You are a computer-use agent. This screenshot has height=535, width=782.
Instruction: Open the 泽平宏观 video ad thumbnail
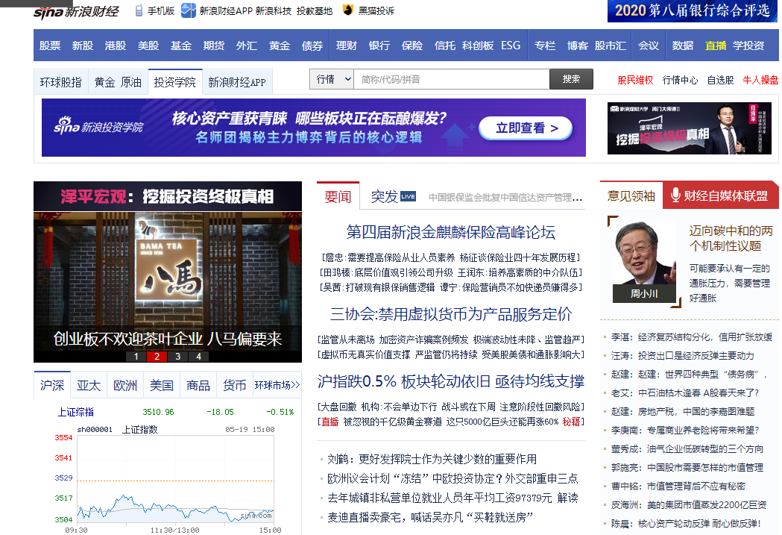(690, 128)
